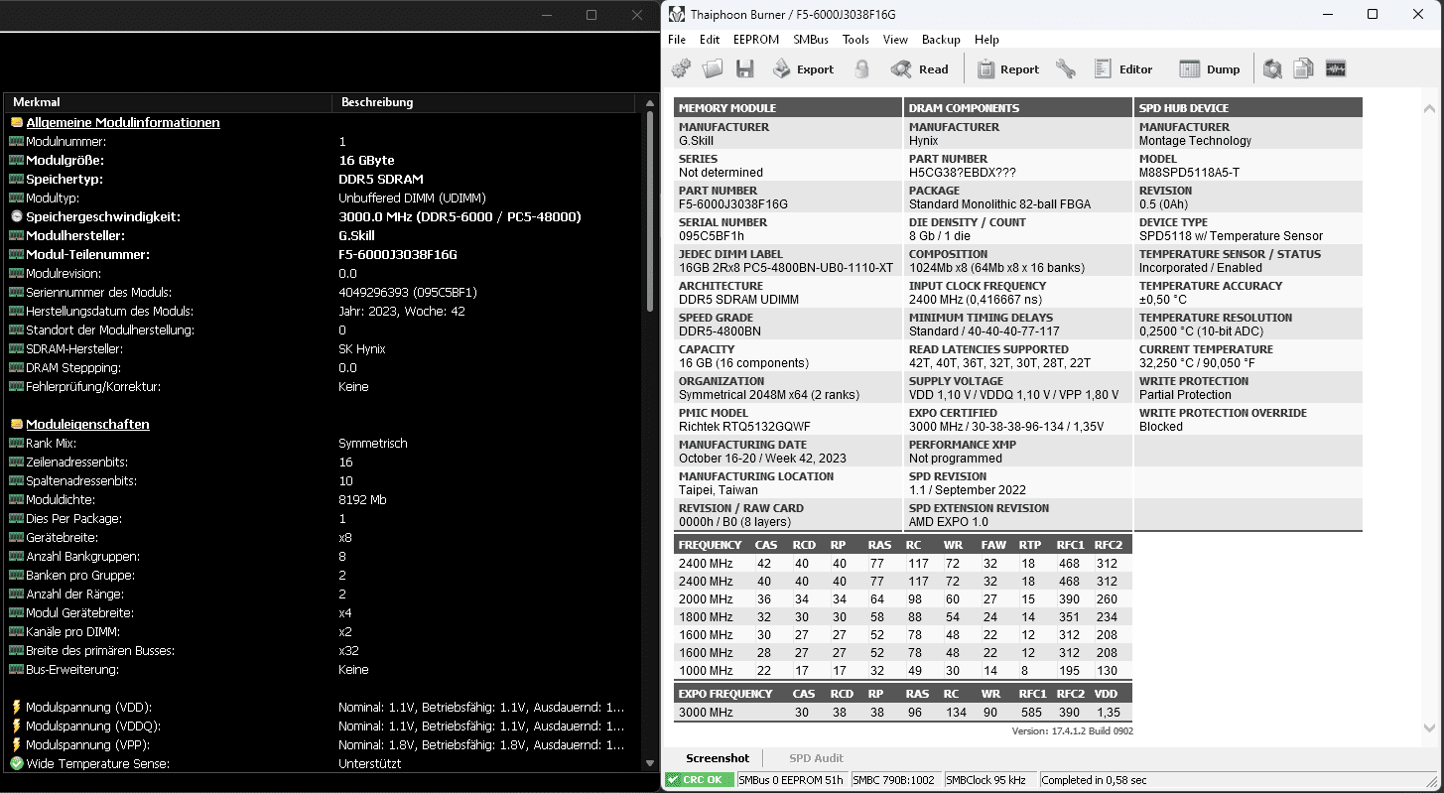Open the View menu

895,40
